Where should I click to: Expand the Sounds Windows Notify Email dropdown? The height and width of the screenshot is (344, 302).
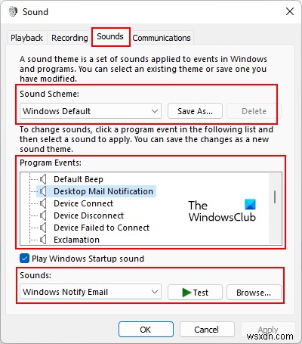pos(91,292)
